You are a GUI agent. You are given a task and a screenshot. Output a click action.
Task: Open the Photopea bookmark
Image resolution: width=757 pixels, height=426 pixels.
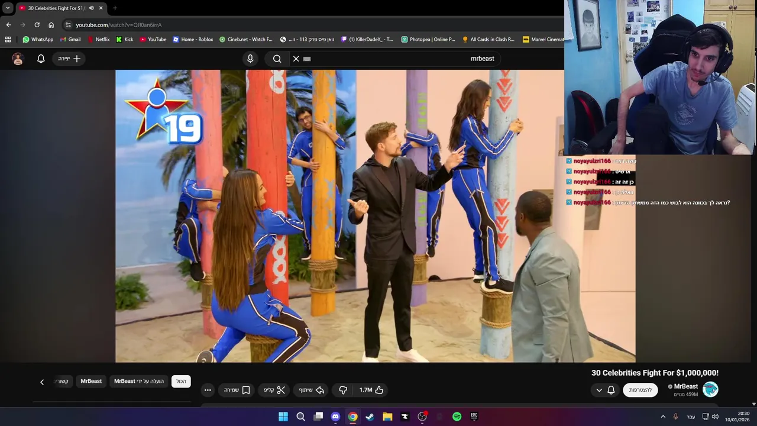tap(428, 40)
